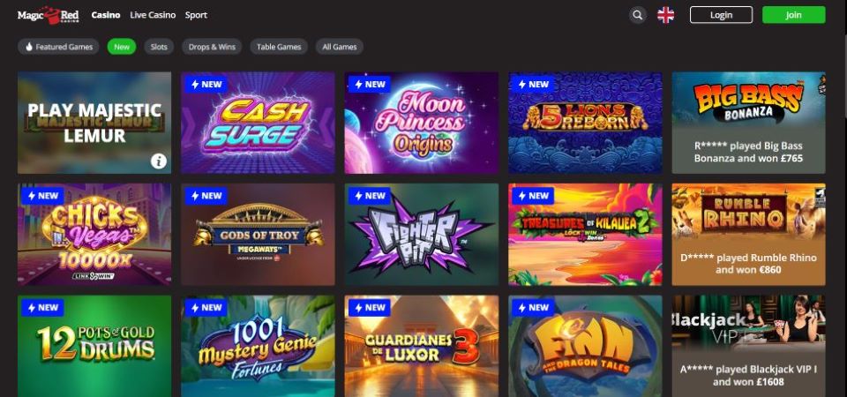Open the UK flag language selector
Viewport: 847px width, 397px height.
[x=665, y=15]
